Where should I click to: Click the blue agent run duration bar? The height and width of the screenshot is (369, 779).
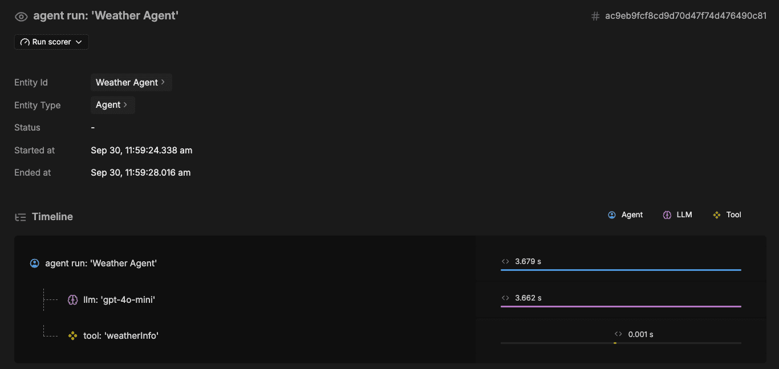tap(620, 270)
